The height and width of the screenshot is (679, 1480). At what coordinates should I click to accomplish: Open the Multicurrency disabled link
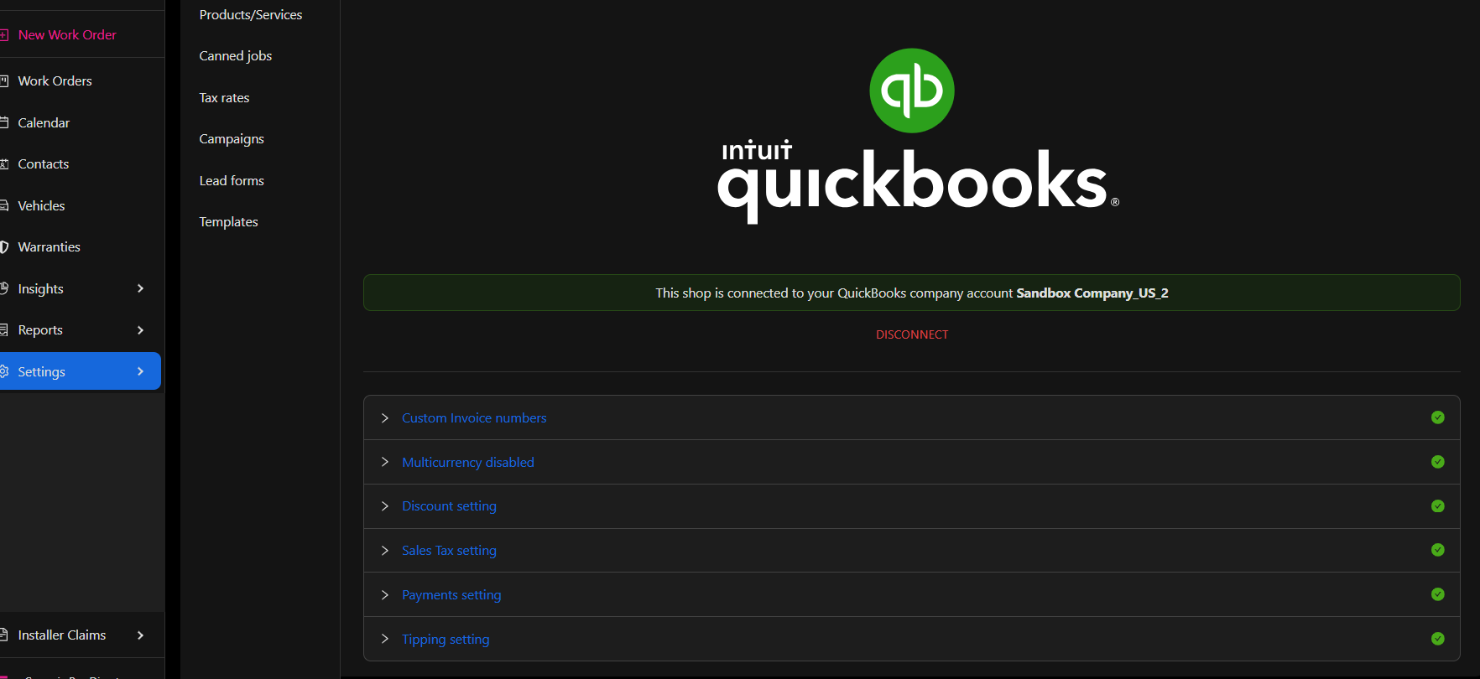click(468, 463)
